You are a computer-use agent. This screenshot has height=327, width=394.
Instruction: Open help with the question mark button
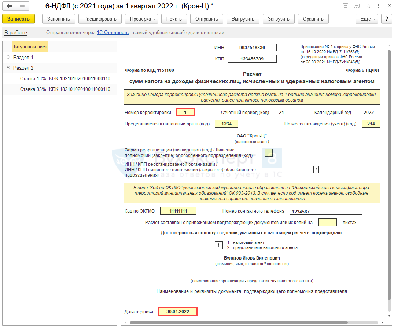coord(387,19)
